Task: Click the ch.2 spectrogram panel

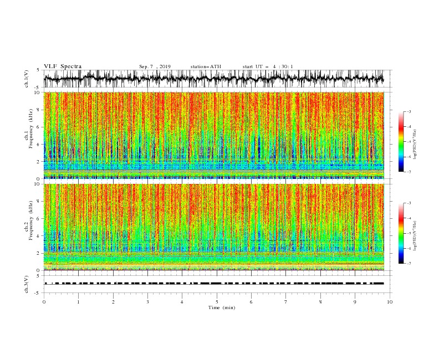Action: 214,227
